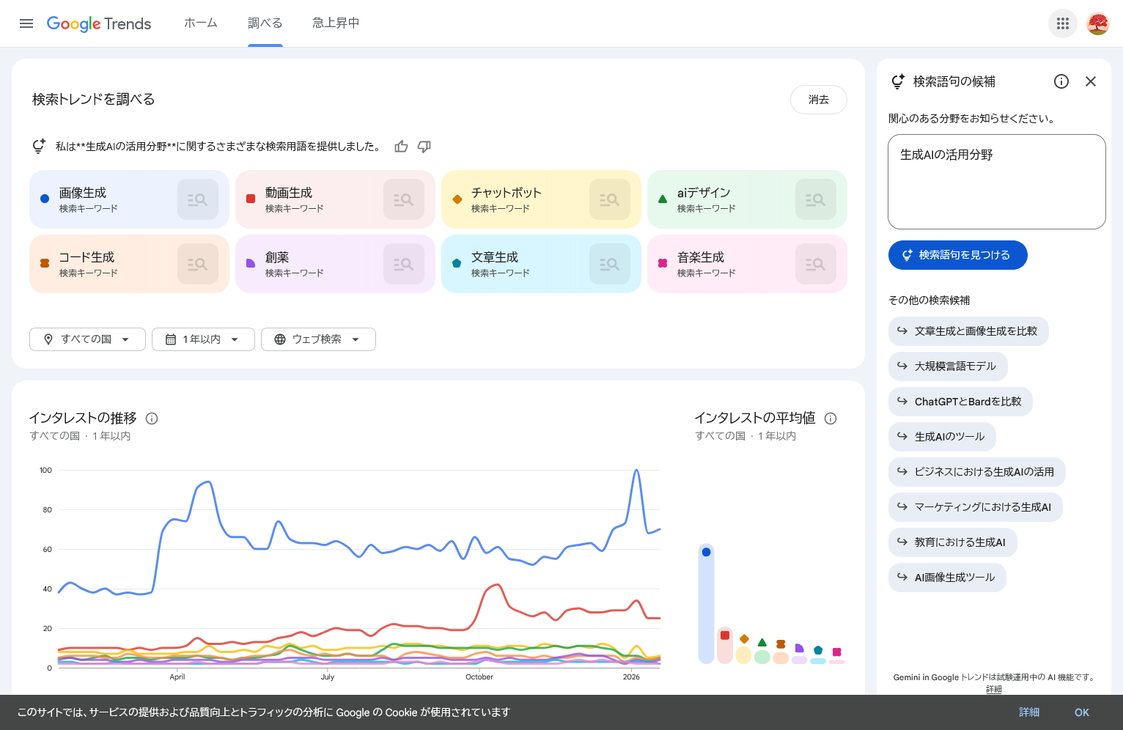Click the 消去 clear button
The image size is (1123, 730).
click(818, 100)
